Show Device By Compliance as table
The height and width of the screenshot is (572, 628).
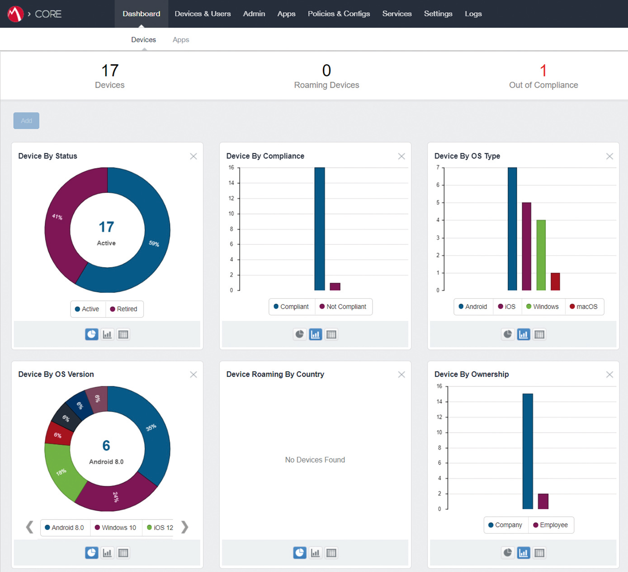[x=331, y=334]
